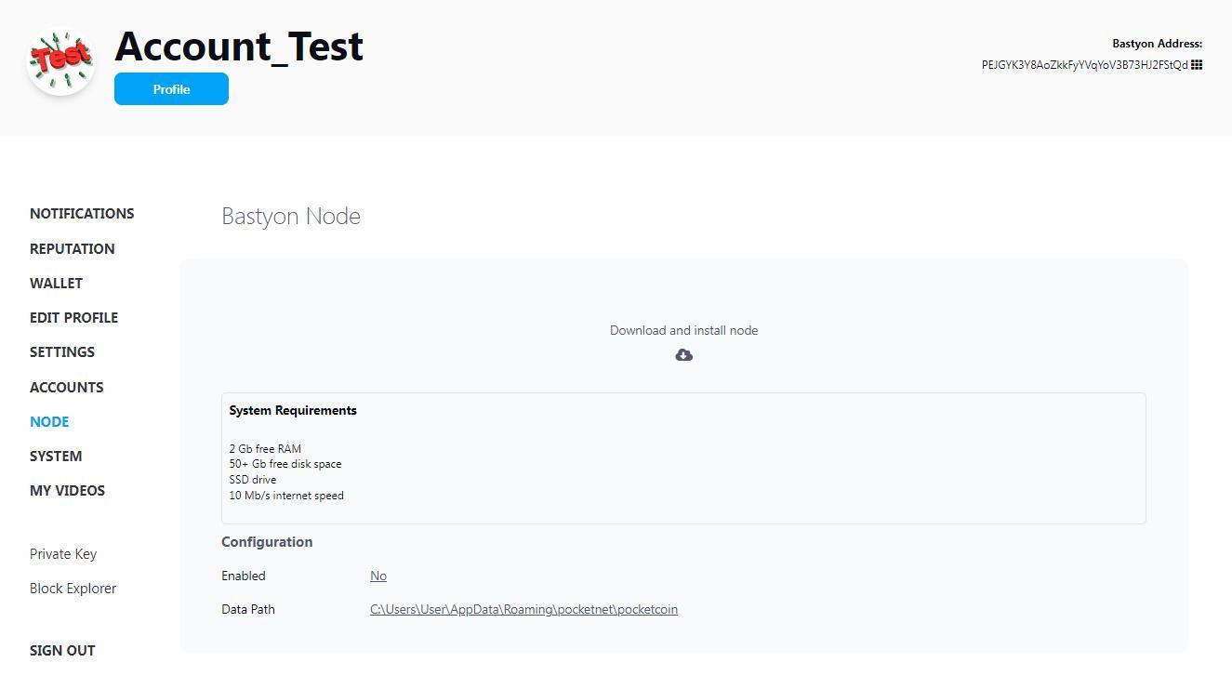Open the NOTIFICATIONS section in the sidebar
This screenshot has height=689, width=1232.
click(81, 213)
